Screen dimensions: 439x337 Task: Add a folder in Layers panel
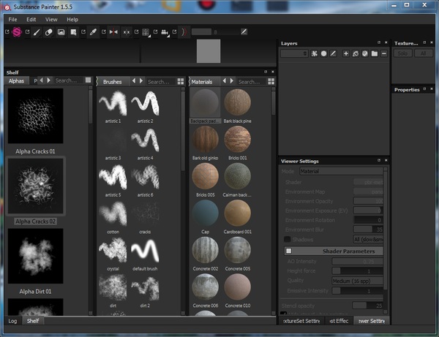[x=374, y=53]
